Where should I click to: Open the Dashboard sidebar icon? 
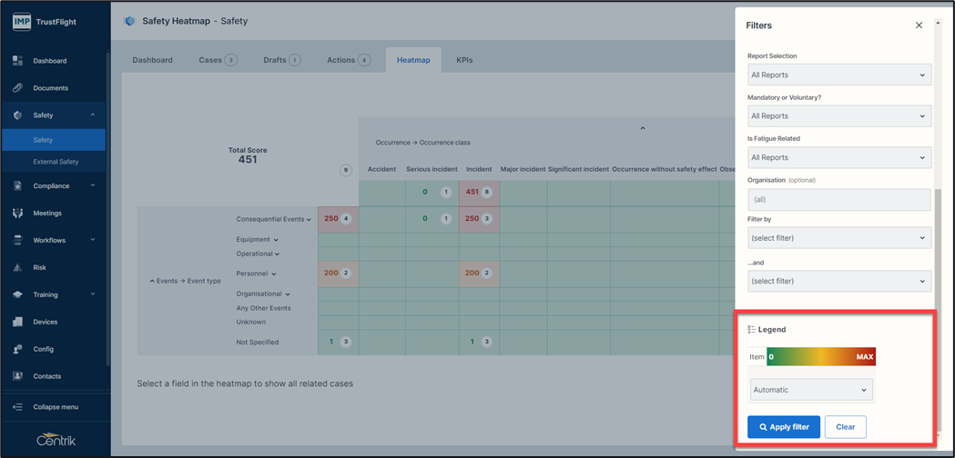tap(17, 61)
